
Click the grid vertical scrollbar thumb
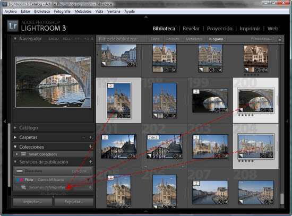tap(282, 198)
